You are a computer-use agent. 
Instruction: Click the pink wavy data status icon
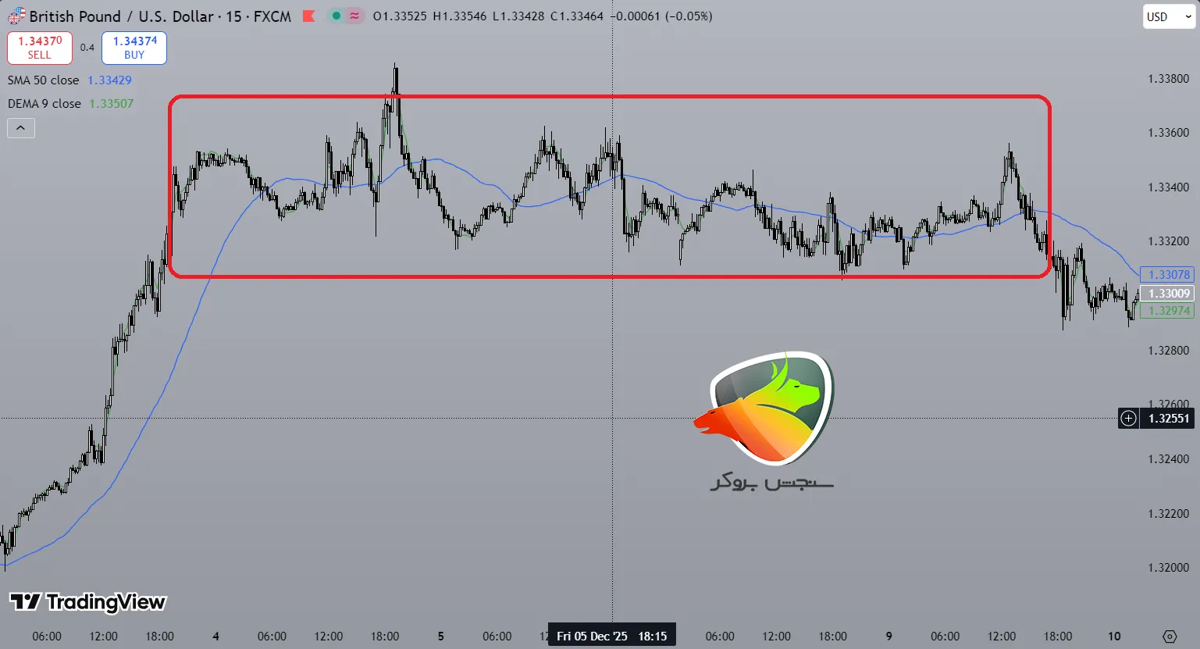355,16
